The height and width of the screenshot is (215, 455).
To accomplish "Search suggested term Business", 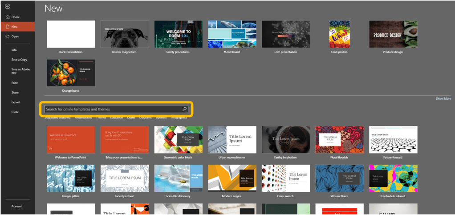I will [161, 118].
